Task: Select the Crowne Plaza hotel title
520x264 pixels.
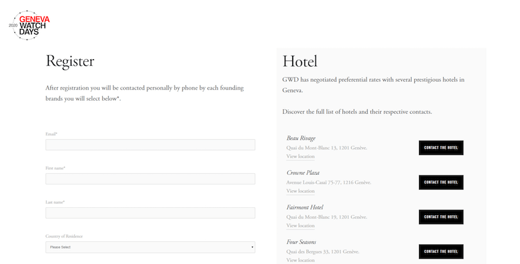Action: tap(303, 173)
